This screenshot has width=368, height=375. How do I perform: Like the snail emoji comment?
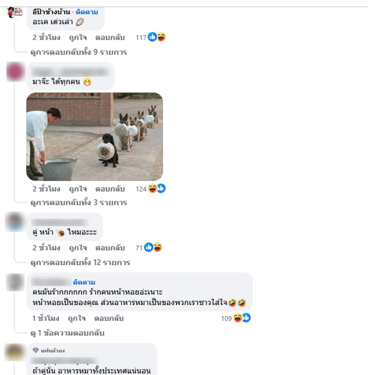pos(78,248)
